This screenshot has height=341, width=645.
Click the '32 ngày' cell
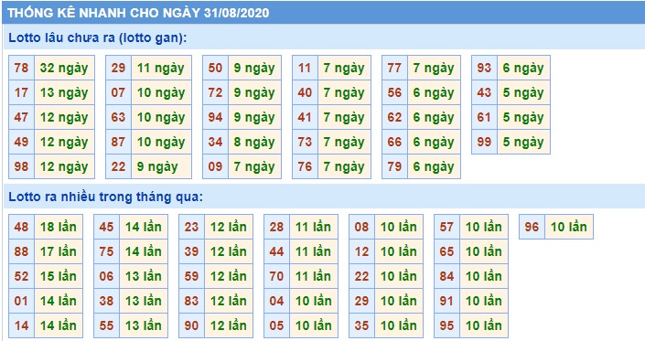point(65,68)
